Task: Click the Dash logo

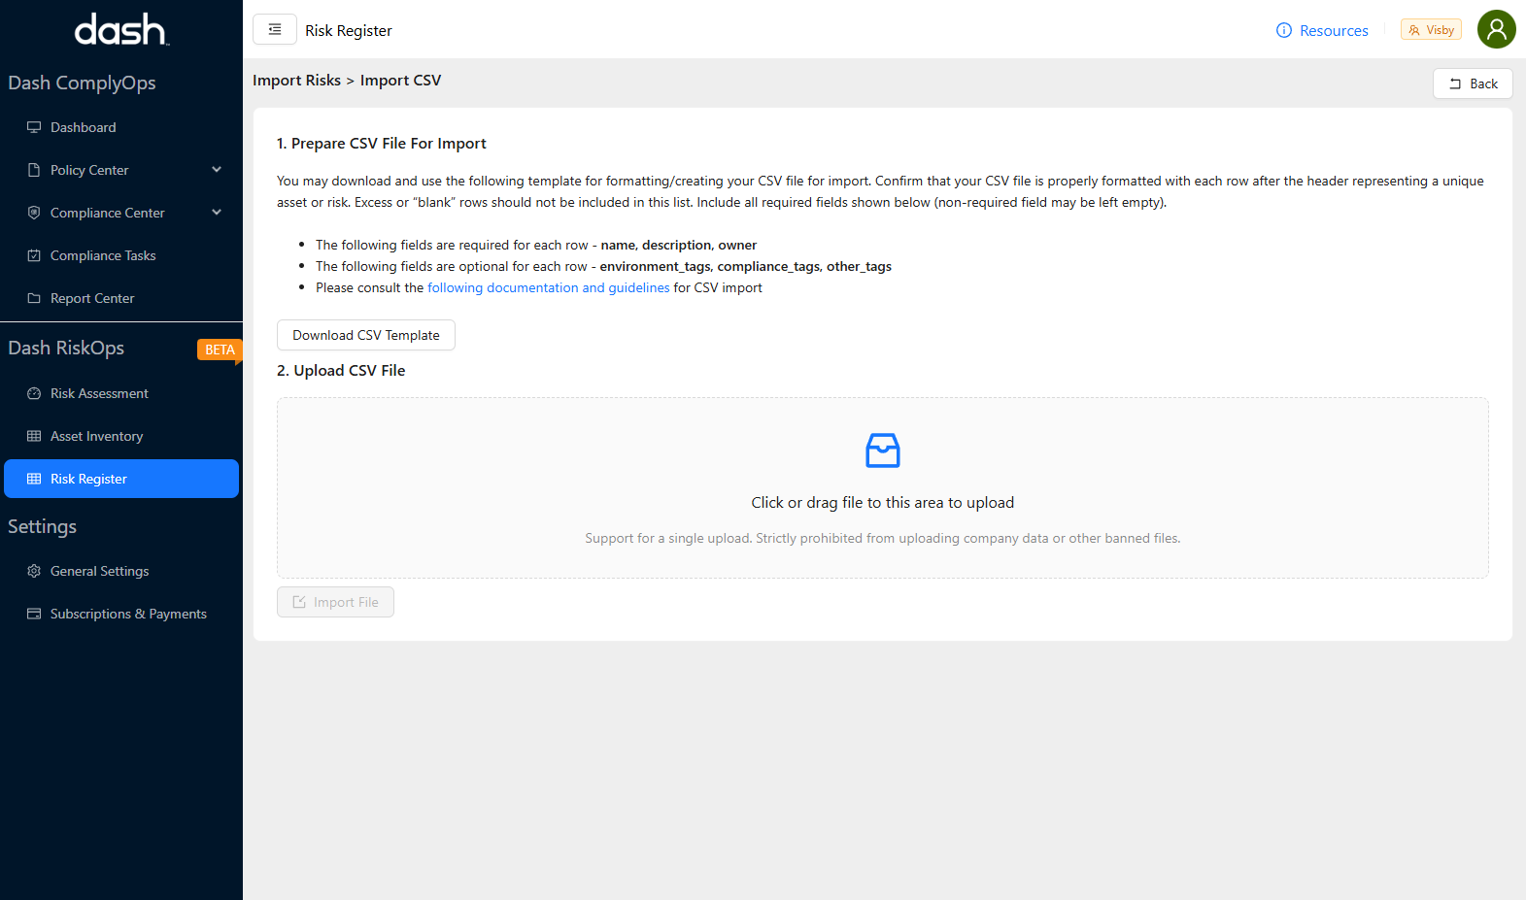Action: [x=121, y=30]
